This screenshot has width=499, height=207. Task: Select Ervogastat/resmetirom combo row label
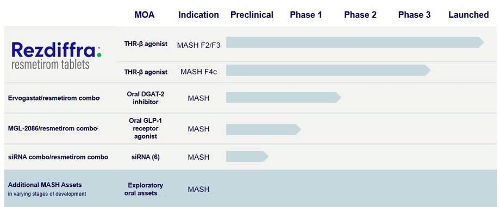54,98
